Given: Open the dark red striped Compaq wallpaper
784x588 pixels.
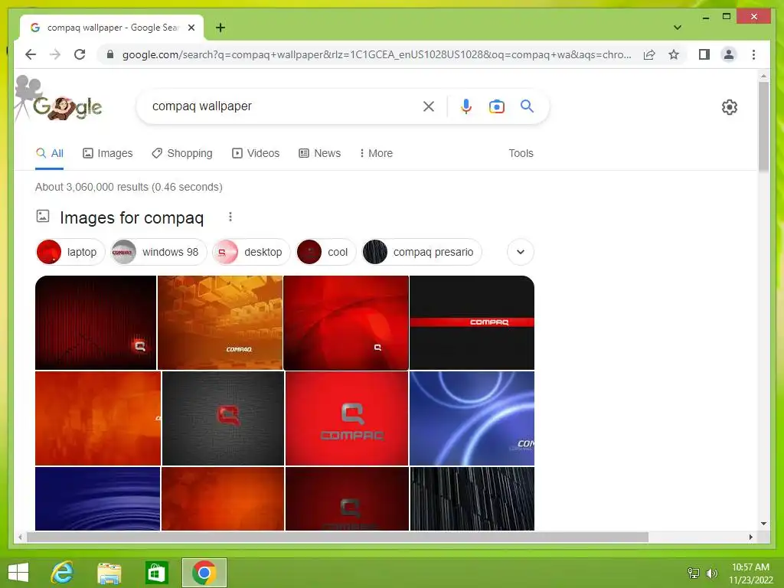Looking at the screenshot, I should click(x=96, y=322).
